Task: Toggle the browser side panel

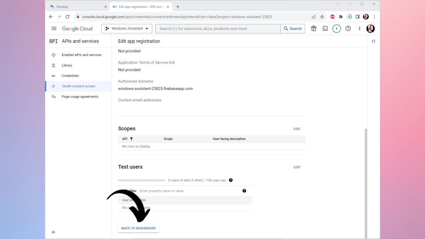Action: click(x=357, y=17)
